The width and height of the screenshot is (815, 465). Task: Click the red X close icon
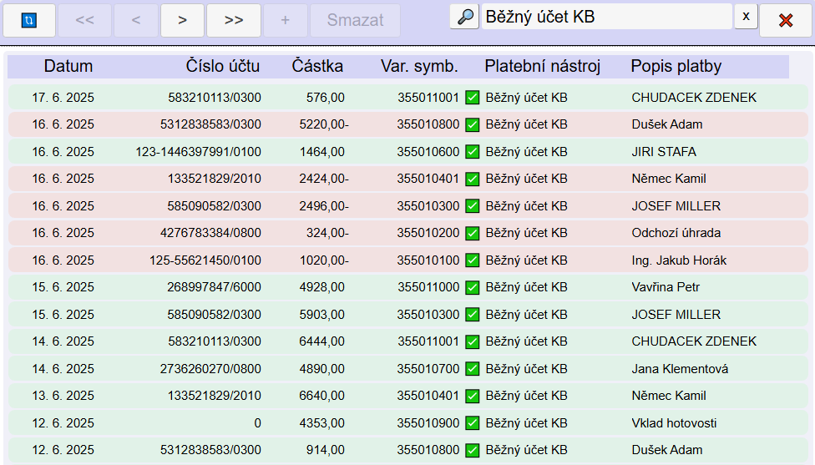[x=785, y=20]
